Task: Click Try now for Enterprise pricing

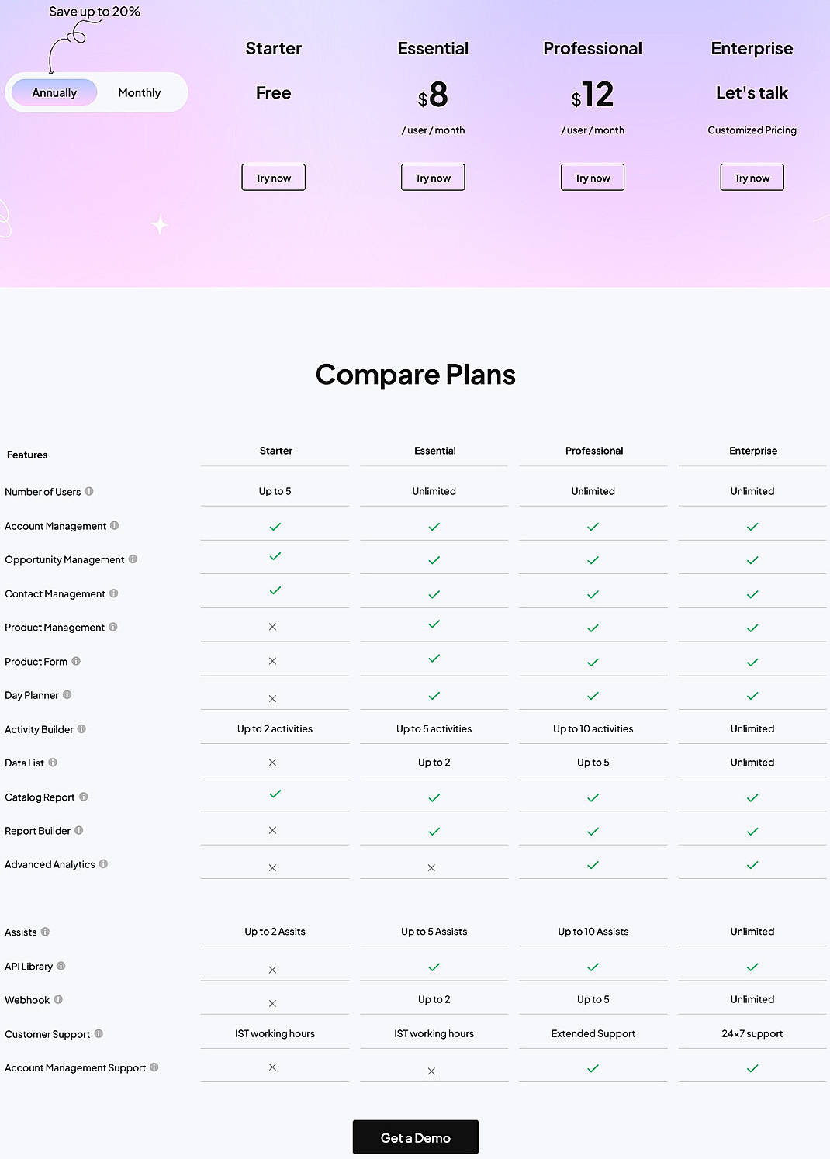Action: (x=752, y=177)
